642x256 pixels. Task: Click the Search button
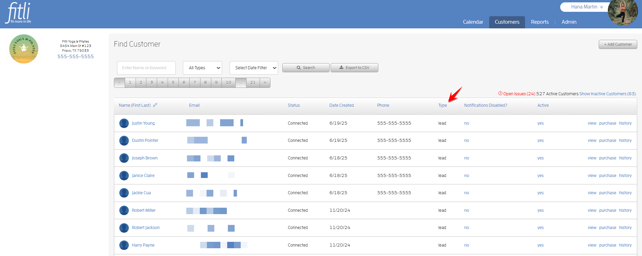tap(306, 68)
